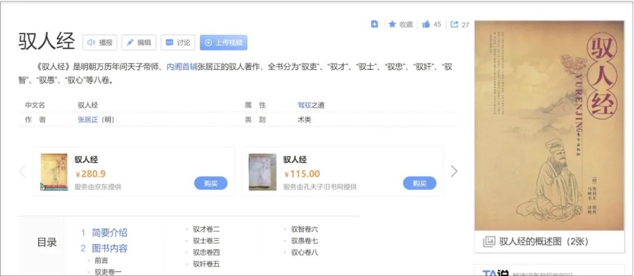Go to 驭愚卷七 in the contents
The width and height of the screenshot is (634, 276).
coord(305,241)
